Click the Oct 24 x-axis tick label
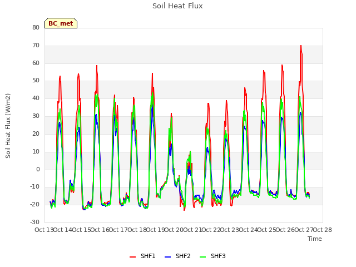Viewport: 356px width, 267px height. pos(249,230)
